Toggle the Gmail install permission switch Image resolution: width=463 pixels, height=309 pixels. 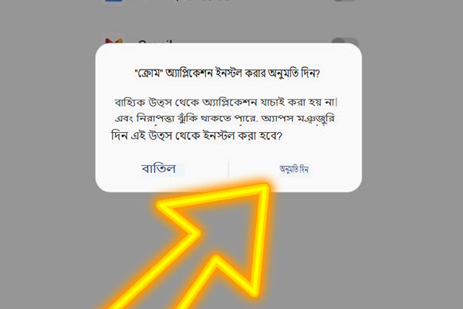pyautogui.click(x=345, y=40)
